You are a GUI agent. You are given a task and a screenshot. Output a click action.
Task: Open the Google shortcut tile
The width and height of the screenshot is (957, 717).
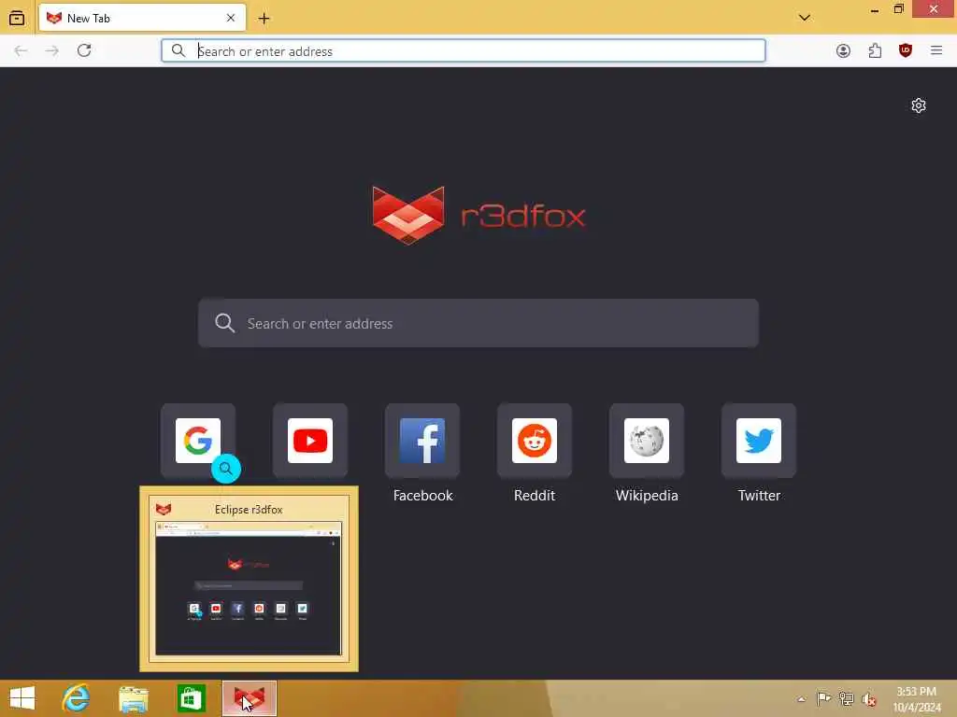click(x=198, y=441)
